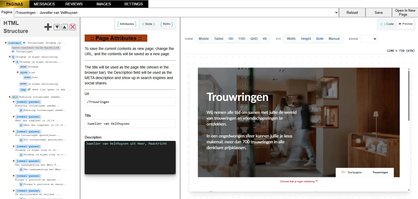
Task: Open the Attributes tab
Action: pos(127,24)
